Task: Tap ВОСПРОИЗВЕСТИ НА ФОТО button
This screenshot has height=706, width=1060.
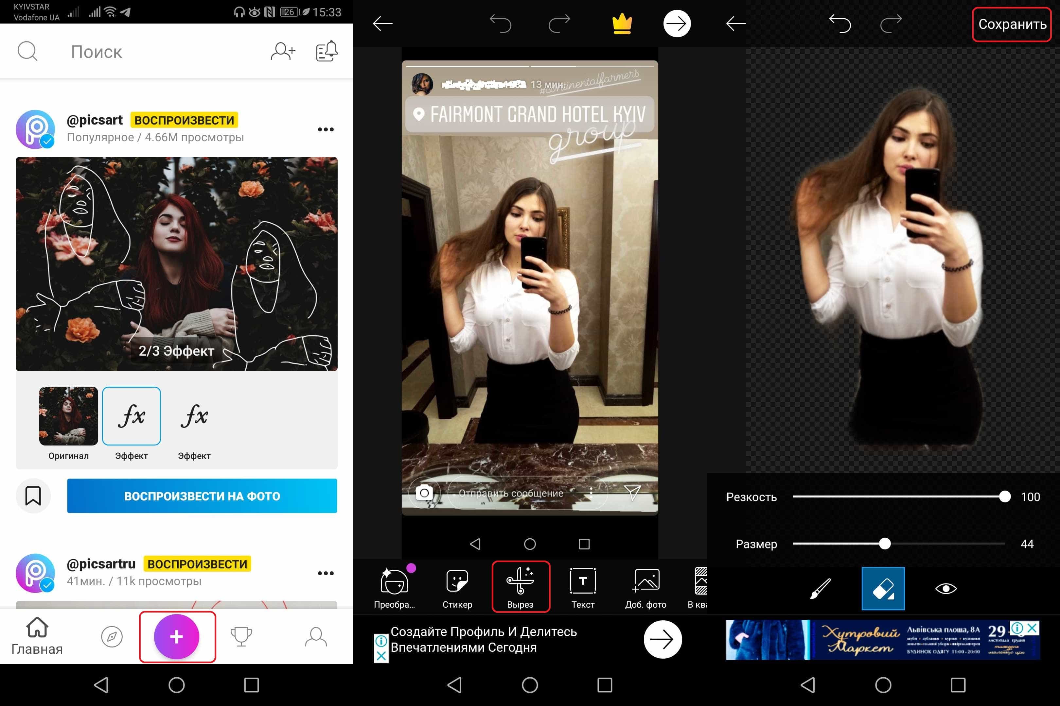Action: (x=202, y=496)
